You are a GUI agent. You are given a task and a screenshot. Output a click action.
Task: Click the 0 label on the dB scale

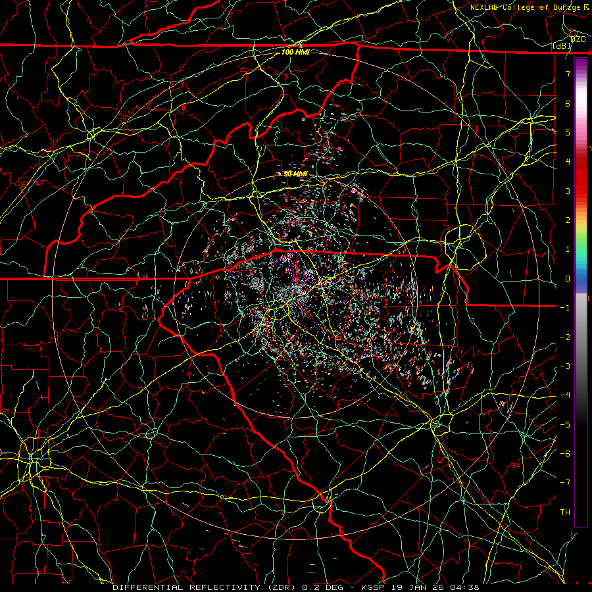[568, 279]
